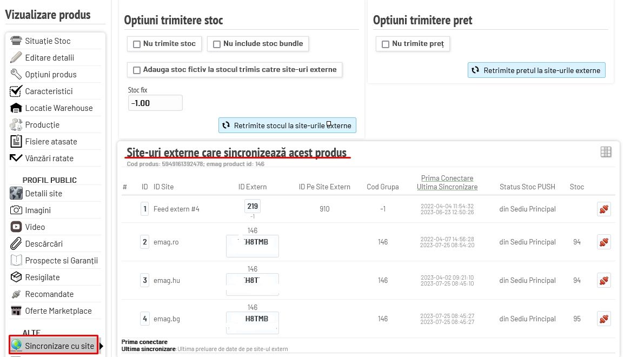Click the Imagini camera icon
Image resolution: width=624 pixels, height=357 pixels.
(x=16, y=210)
